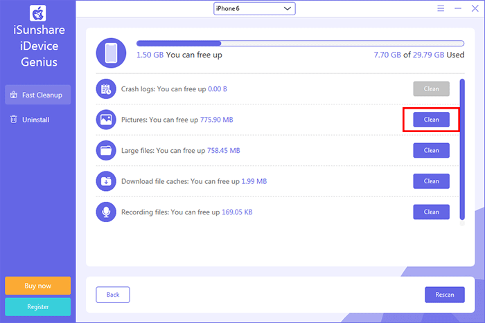Click the iSunshare iDevice Genius title text
Screen dimensions: 485x323
[x=39, y=46]
